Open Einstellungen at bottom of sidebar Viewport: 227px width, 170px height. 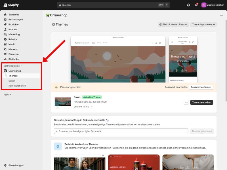pos(16,165)
